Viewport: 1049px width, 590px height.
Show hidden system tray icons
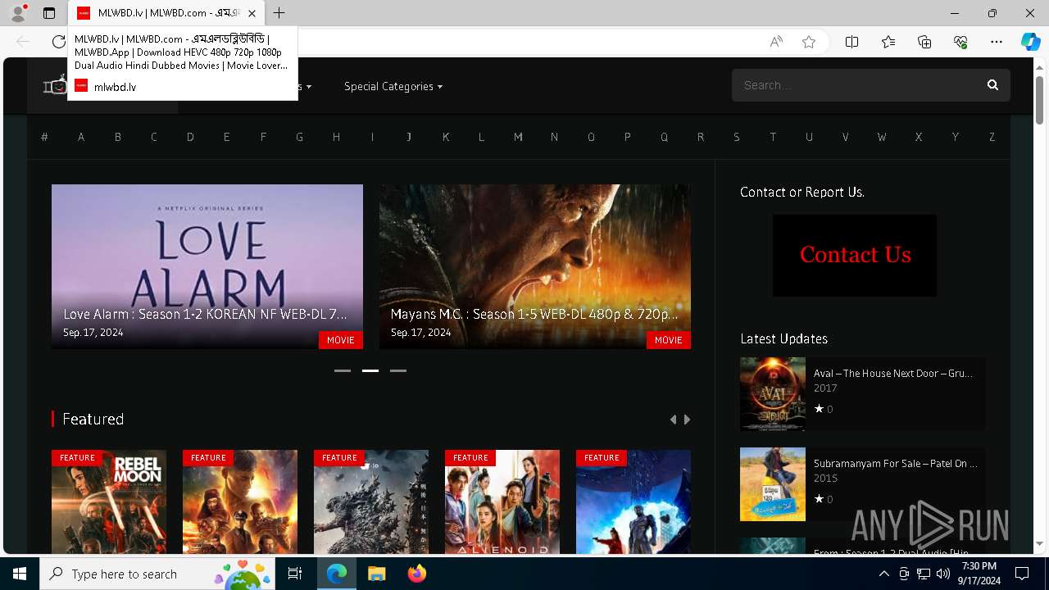883,574
